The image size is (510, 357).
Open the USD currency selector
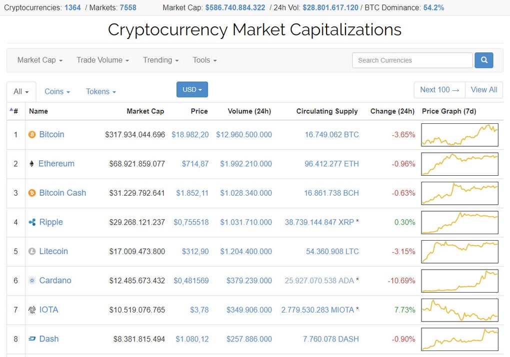coord(192,90)
